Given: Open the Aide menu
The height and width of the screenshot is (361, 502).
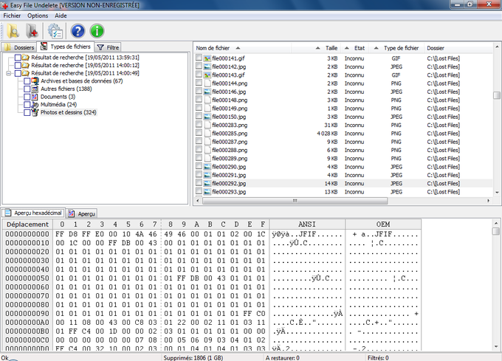Looking at the screenshot, I should click(61, 16).
